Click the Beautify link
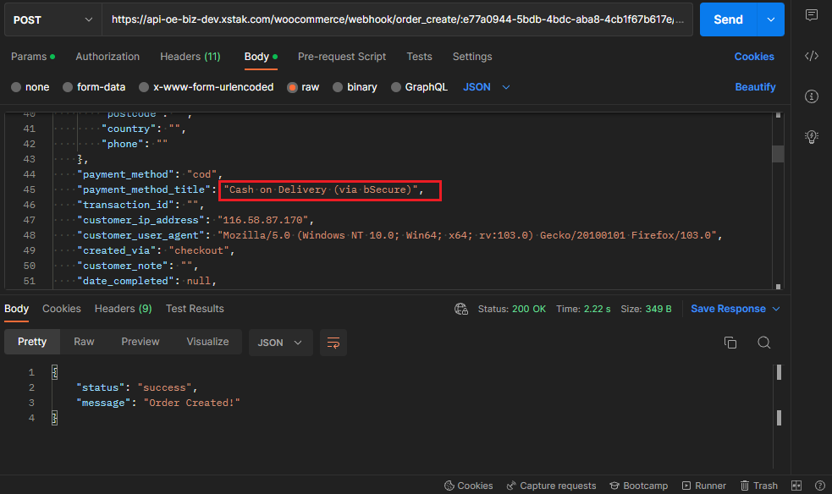Screen dimensions: 832x494 click(755, 87)
